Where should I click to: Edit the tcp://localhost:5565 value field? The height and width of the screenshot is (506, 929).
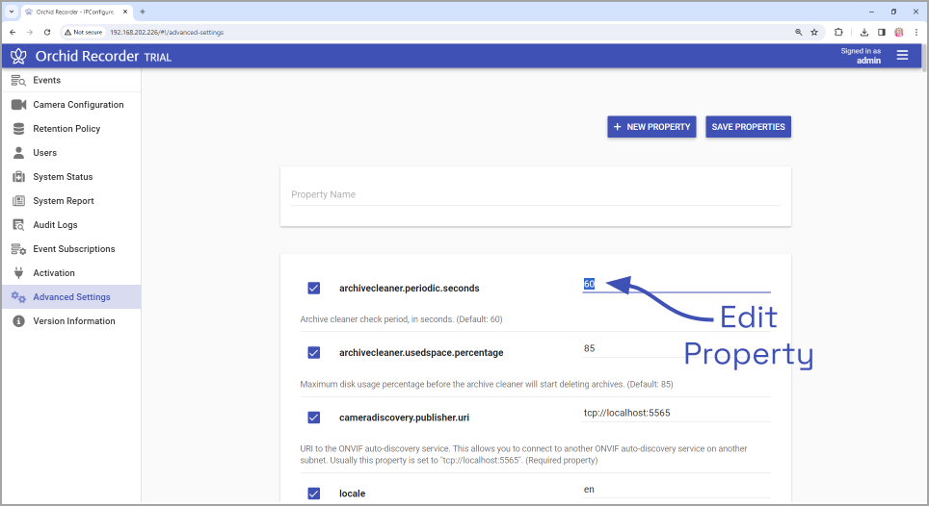click(677, 414)
